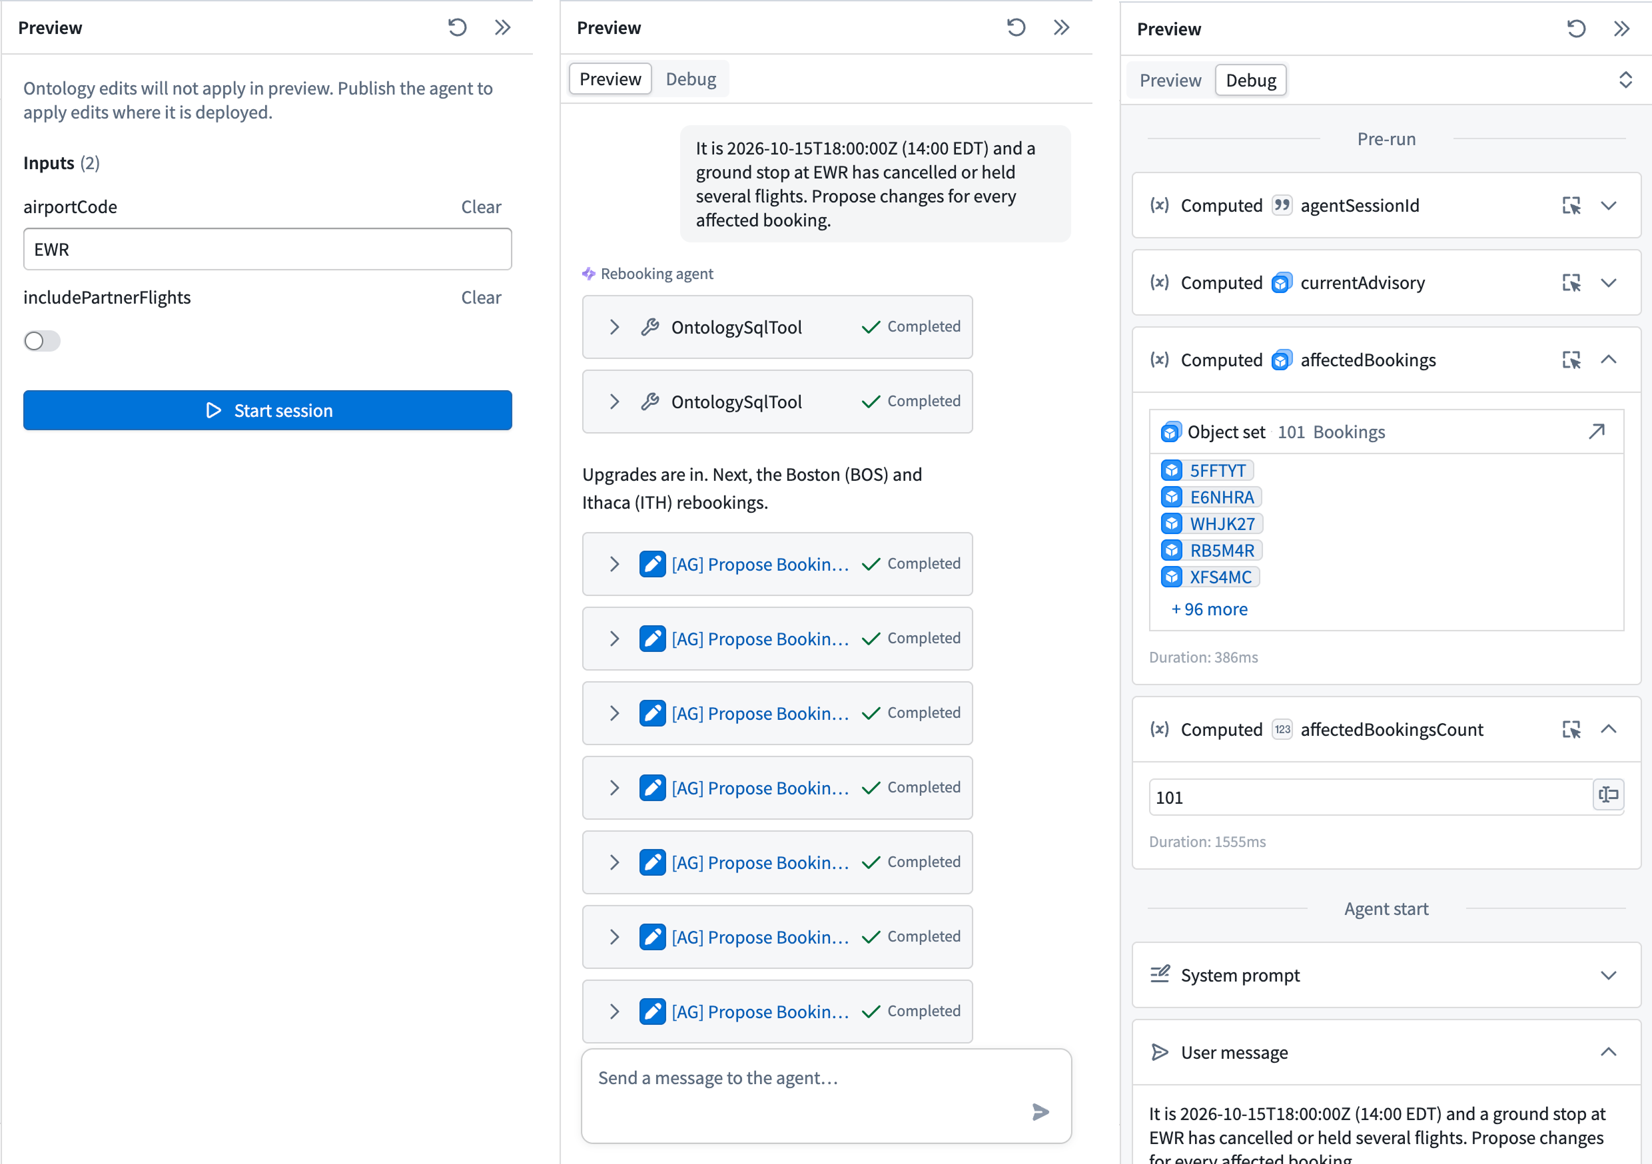The width and height of the screenshot is (1652, 1164).
Task: Open booking RB5M4R
Action: click(x=1211, y=550)
